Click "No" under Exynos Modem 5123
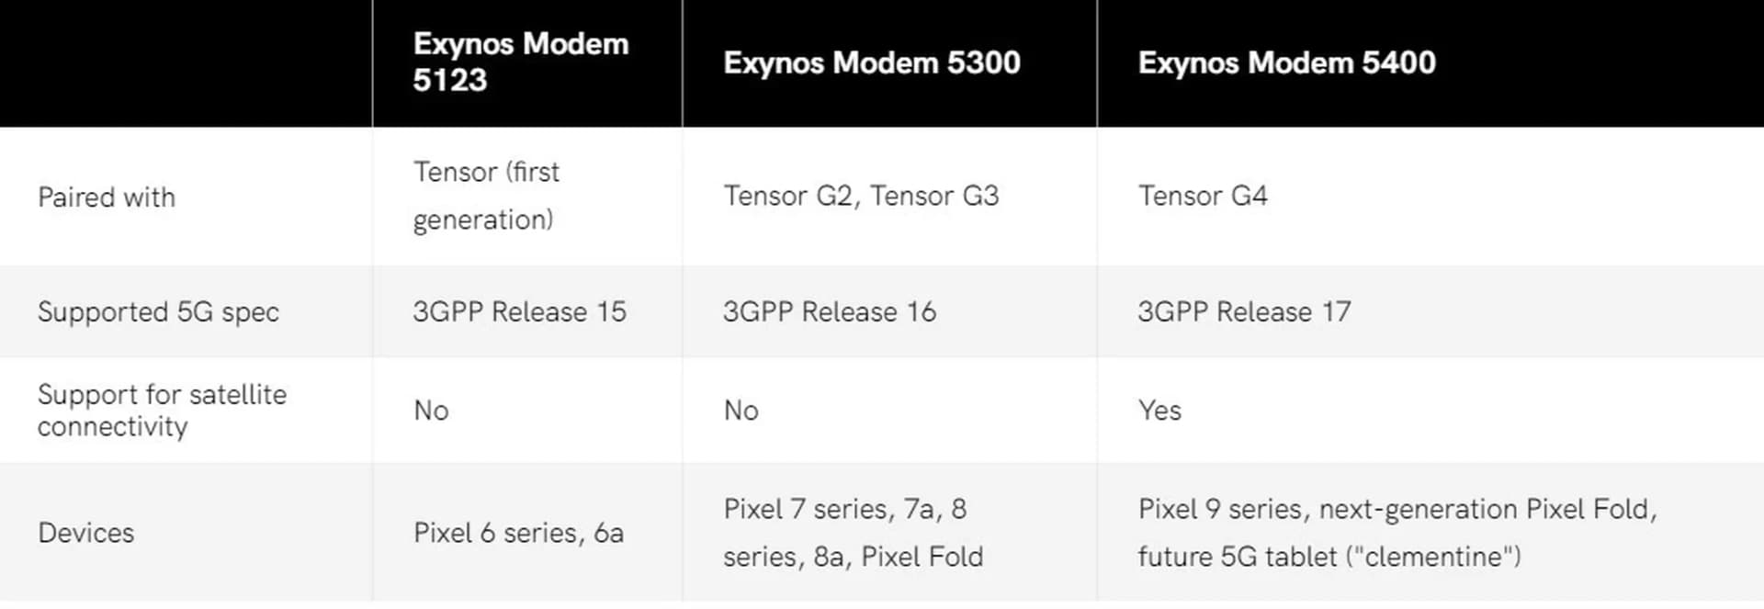 point(431,411)
